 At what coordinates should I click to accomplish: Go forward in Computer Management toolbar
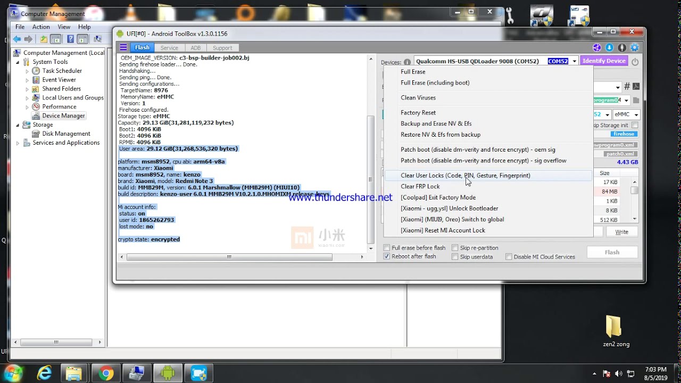click(29, 39)
